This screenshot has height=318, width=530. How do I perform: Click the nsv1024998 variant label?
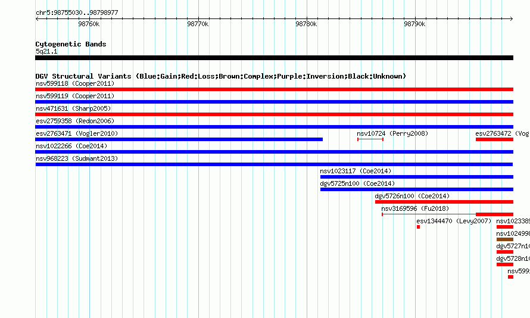(513, 233)
